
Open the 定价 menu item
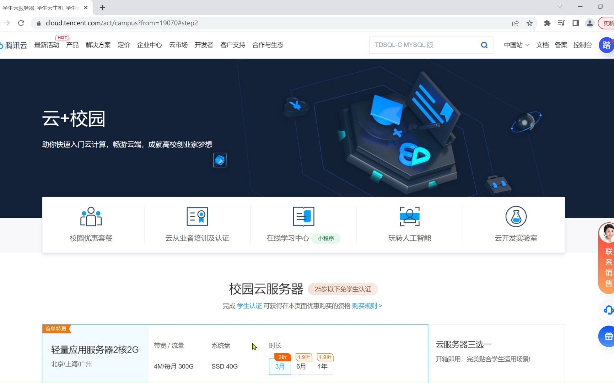click(124, 45)
